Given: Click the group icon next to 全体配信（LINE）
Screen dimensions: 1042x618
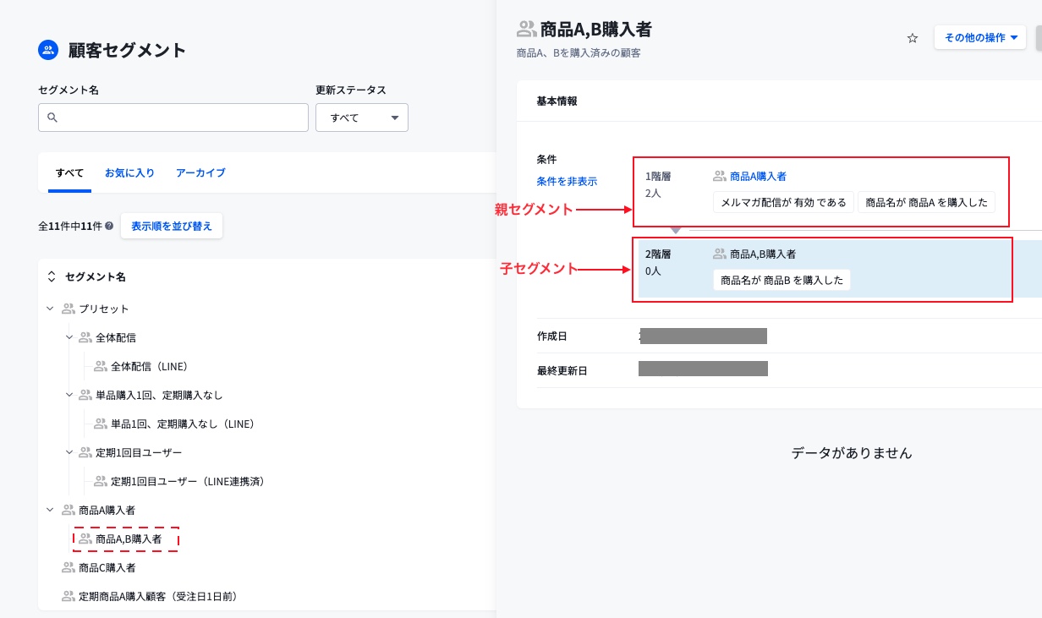Looking at the screenshot, I should pyautogui.click(x=101, y=366).
